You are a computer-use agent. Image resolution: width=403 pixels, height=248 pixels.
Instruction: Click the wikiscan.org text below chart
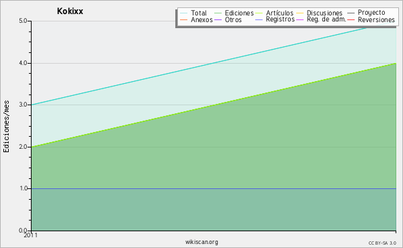click(x=201, y=242)
